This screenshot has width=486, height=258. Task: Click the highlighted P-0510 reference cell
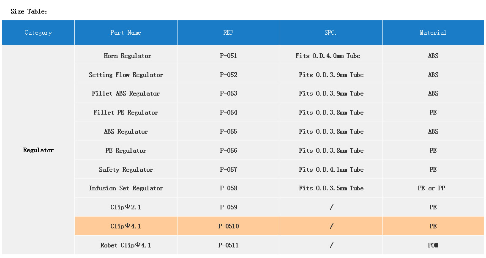click(x=229, y=226)
